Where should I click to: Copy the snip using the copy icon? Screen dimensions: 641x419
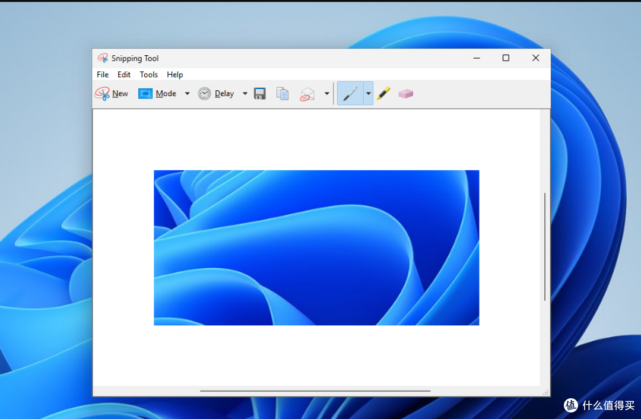click(283, 94)
